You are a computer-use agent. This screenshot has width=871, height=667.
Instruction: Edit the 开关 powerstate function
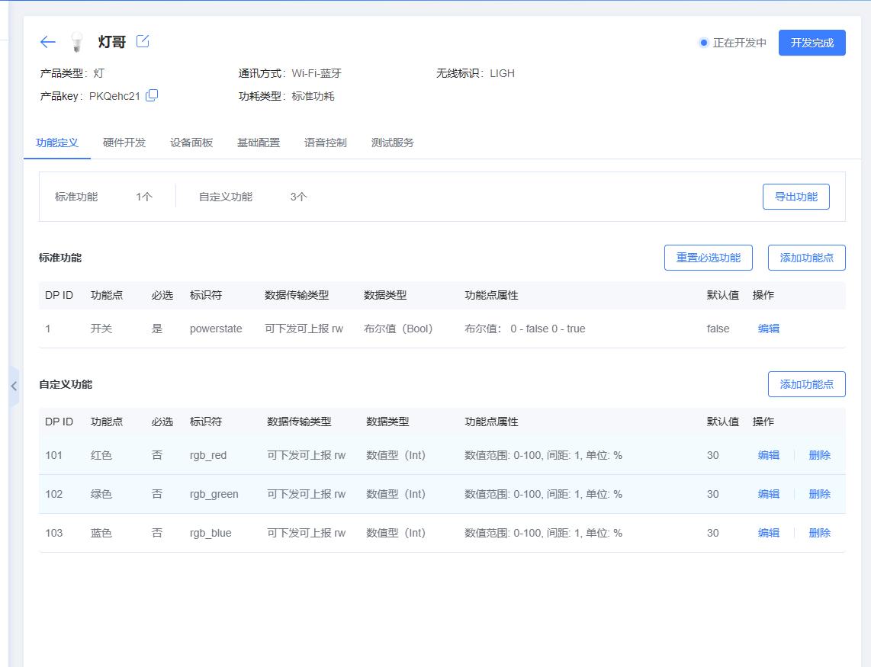pos(769,329)
